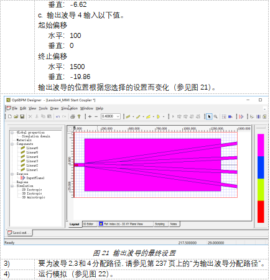Click the red color legend swatch
The height and width of the screenshot is (280, 270).
point(261,212)
